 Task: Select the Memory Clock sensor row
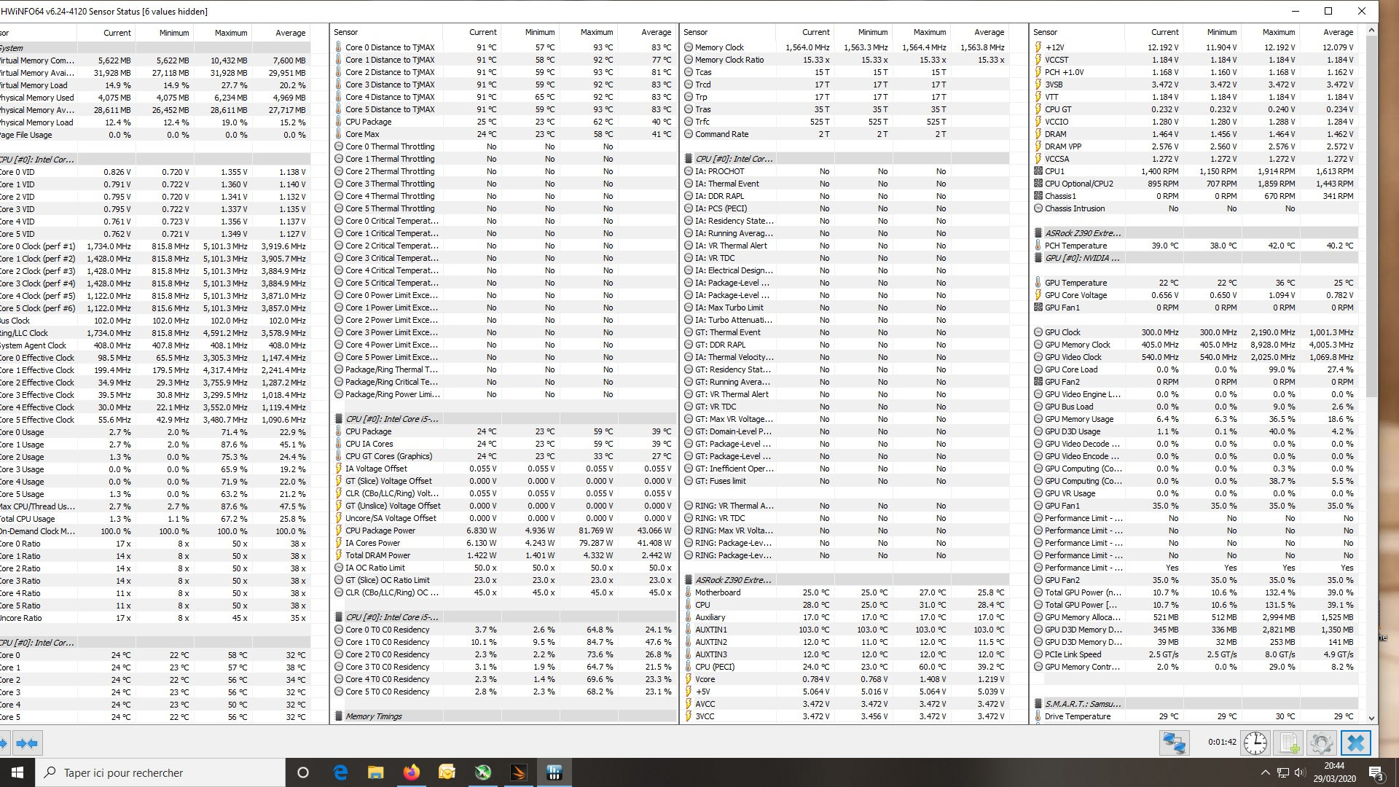coord(719,47)
